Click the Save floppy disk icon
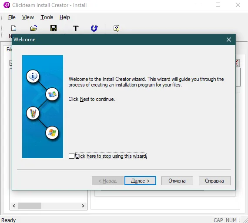The width and height of the screenshot is (248, 223). click(54, 28)
